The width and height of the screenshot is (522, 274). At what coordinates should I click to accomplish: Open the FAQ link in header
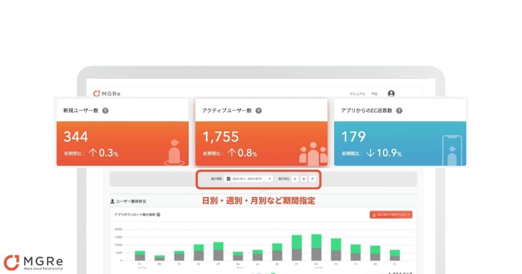[374, 94]
